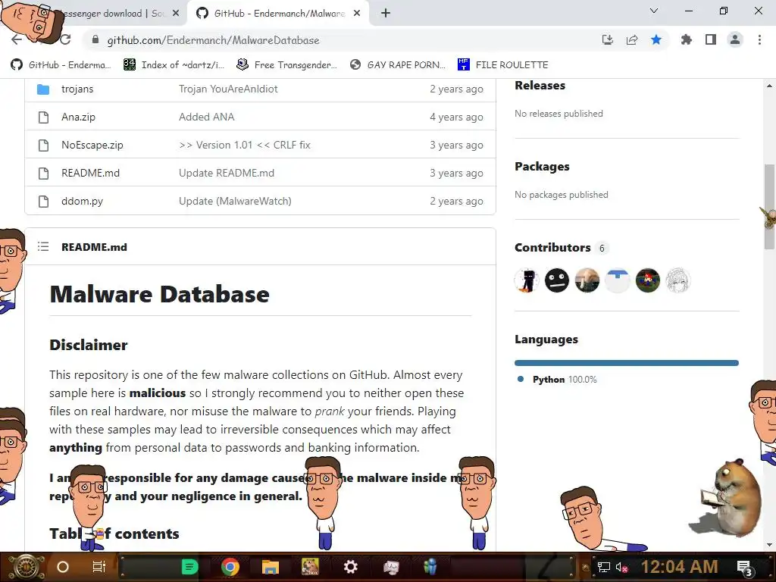The height and width of the screenshot is (582, 776).
Task: Open the README outline list icon
Action: tap(43, 246)
